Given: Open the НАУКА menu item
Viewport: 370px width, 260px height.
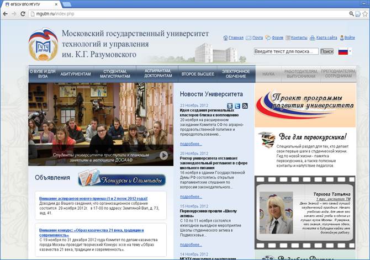Looking at the screenshot, I should 268,74.
